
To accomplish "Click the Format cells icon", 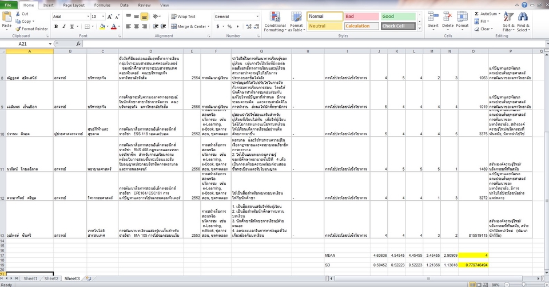I will tap(462, 17).
